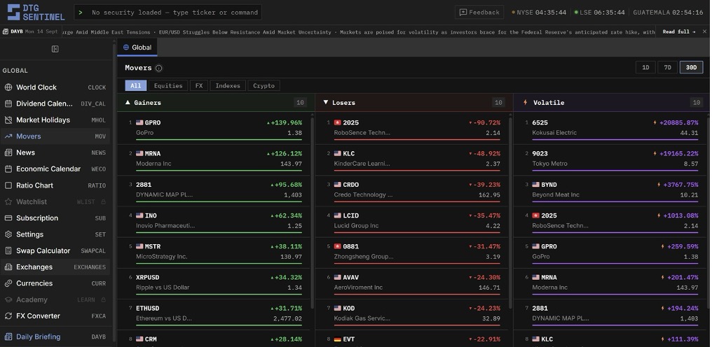Click the NYSE clock in header
Viewport: 712px width, 347px height.
(x=539, y=13)
